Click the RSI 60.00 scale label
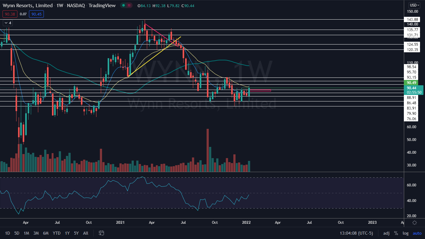The width and height of the screenshot is (425, 239). pyautogui.click(x=411, y=185)
